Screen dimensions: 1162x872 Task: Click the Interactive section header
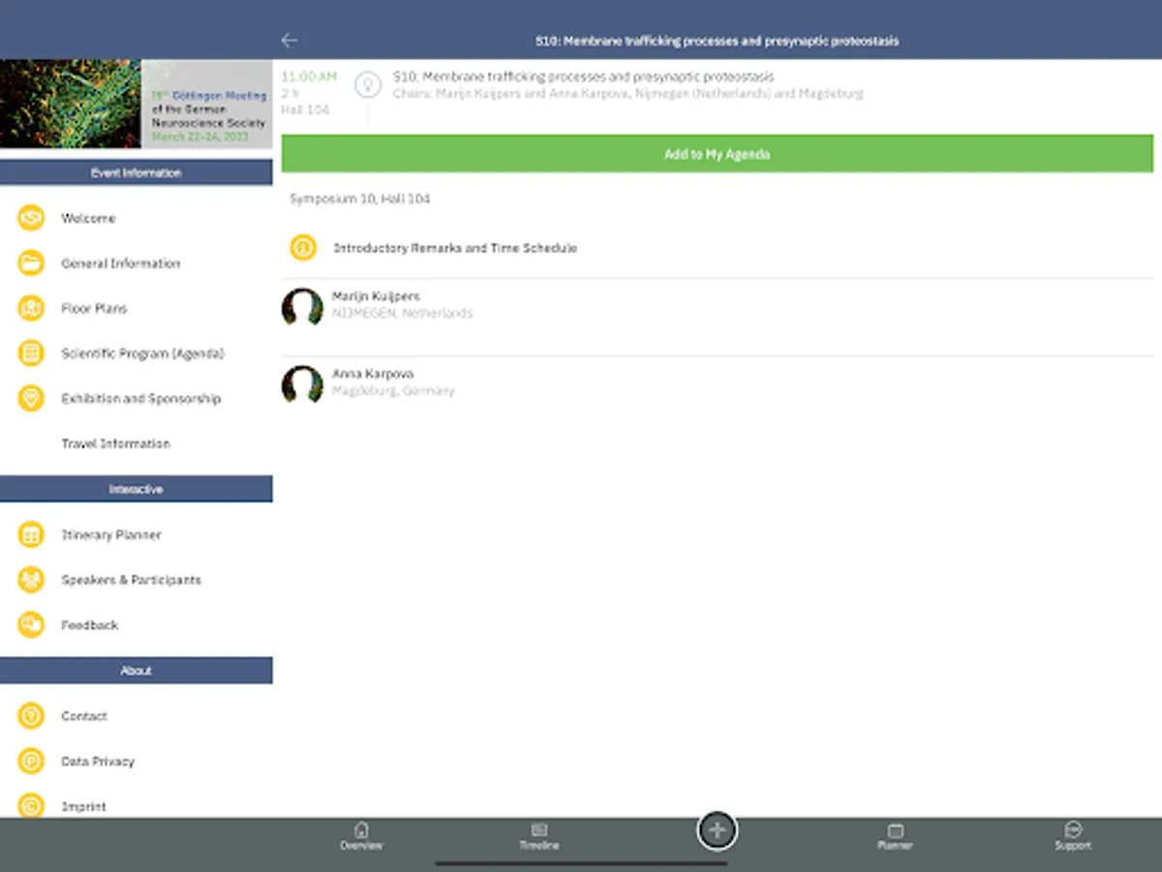point(137,489)
